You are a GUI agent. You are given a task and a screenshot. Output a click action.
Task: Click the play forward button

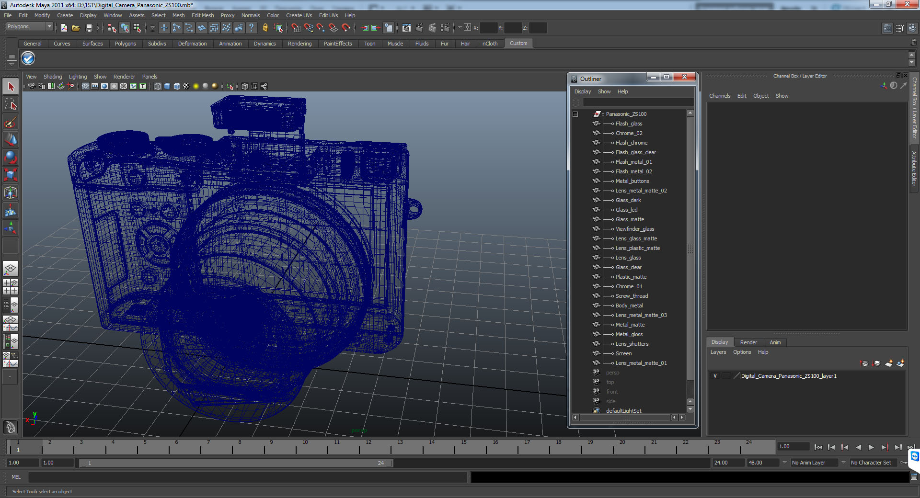tap(871, 447)
